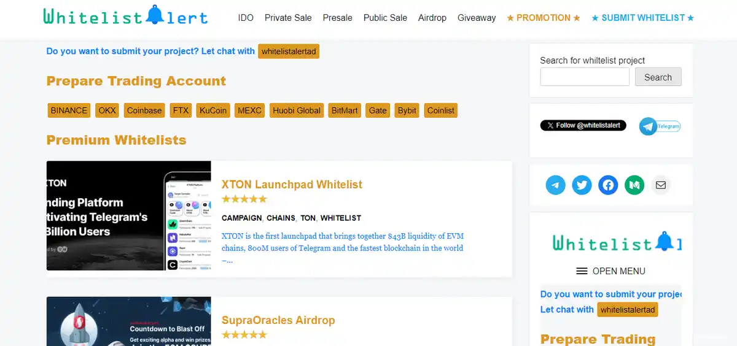This screenshot has width=737, height=346.
Task: Click the Facebook social icon
Action: 608,185
